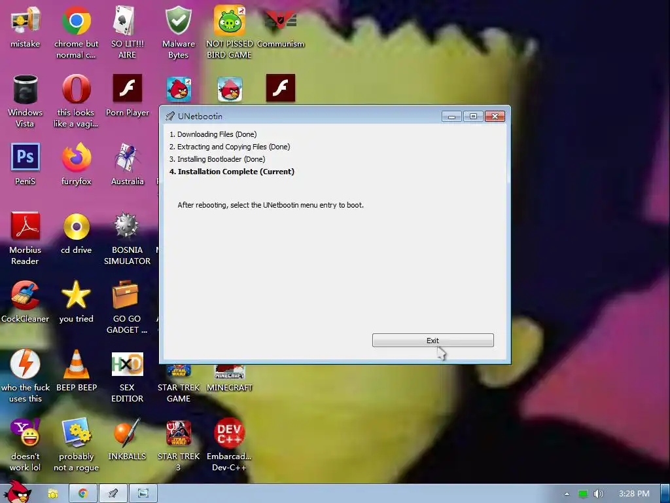Click the Show Desktop strip
The height and width of the screenshot is (503, 670).
(x=665, y=494)
